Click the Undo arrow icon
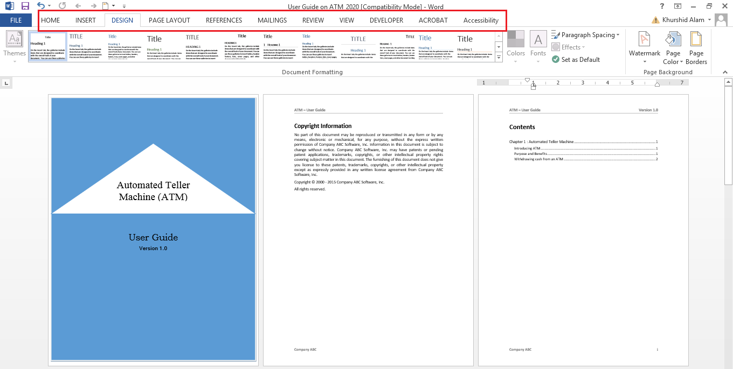Viewport: 733px width, 369px height. point(40,6)
